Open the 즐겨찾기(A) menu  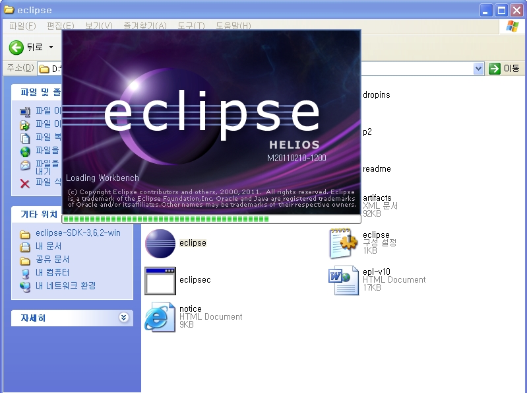click(x=145, y=26)
